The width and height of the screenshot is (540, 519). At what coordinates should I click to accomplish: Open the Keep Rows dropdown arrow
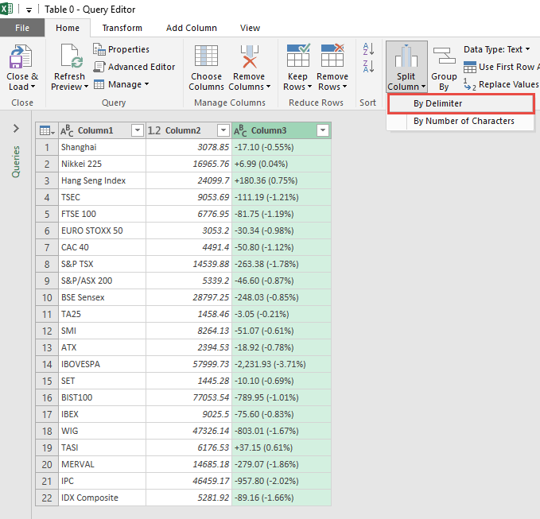coord(309,87)
